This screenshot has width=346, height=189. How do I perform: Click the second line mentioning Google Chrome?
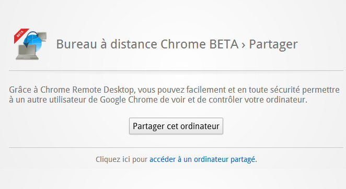coord(158,100)
